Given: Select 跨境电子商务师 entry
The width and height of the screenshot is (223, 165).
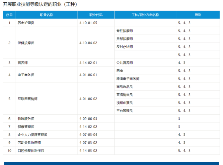Looking at the screenshot, I should point(128,79).
